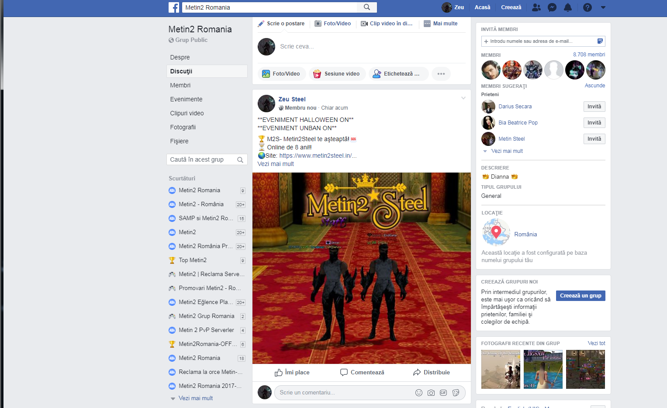Open the JIGSAW recent group photo thumbnail
The height and width of the screenshot is (408, 667).
pos(543,370)
